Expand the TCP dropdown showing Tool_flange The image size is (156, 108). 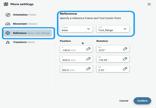[x=113, y=29]
